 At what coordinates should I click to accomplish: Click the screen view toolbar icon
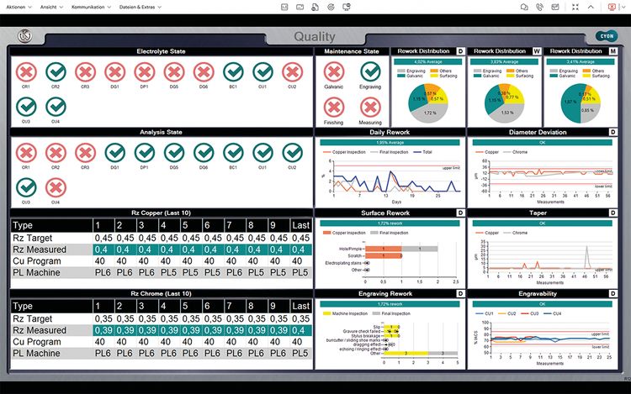coord(300,7)
